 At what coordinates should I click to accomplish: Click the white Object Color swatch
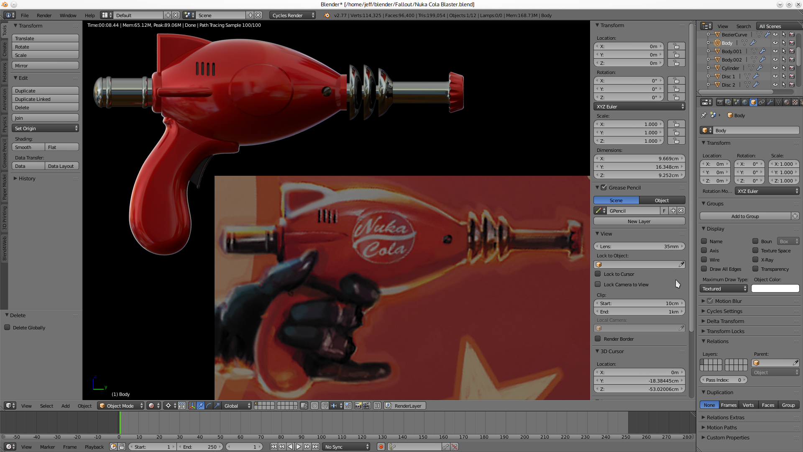[x=775, y=288]
